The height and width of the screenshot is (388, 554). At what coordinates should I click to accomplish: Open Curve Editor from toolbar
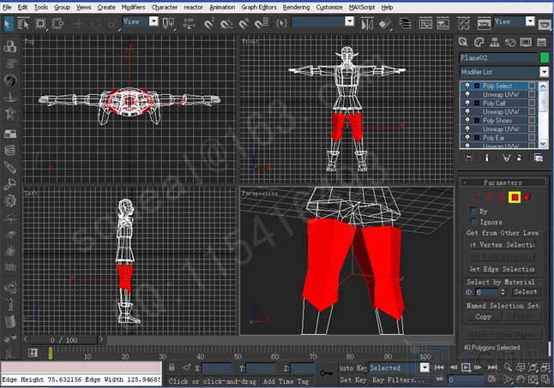(x=425, y=24)
